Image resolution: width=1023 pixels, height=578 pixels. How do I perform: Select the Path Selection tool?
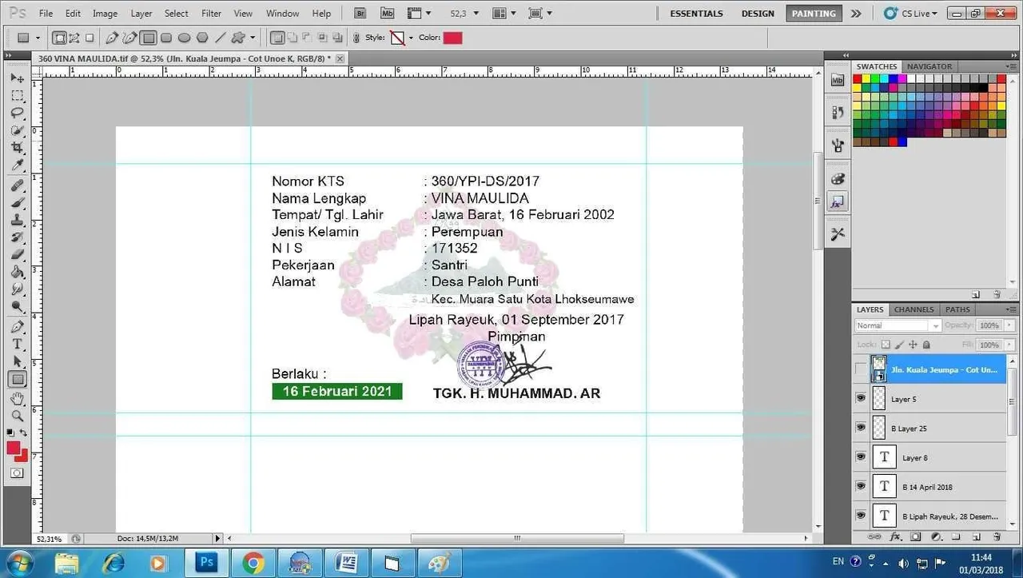(x=17, y=362)
